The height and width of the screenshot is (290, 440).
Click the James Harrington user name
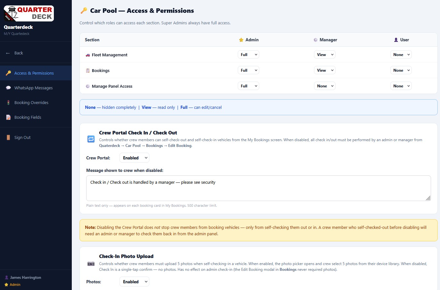tap(26, 278)
